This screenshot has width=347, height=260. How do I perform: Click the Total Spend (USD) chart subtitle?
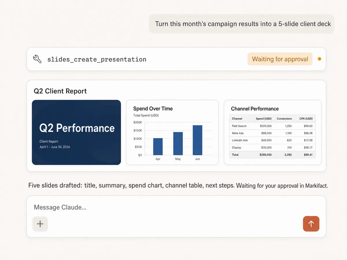tap(146, 115)
